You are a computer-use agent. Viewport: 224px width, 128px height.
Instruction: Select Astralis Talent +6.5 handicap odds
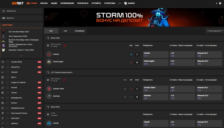[182, 89]
